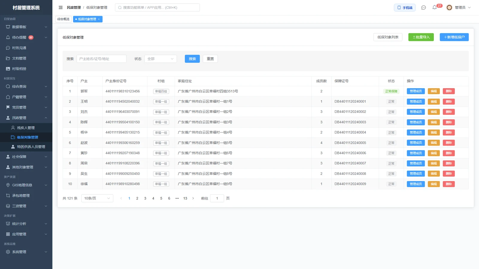Open 应用管理 grid item in sidebar

[26, 234]
